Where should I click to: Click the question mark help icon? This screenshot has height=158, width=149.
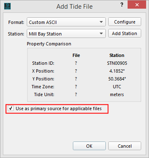click(122, 5)
